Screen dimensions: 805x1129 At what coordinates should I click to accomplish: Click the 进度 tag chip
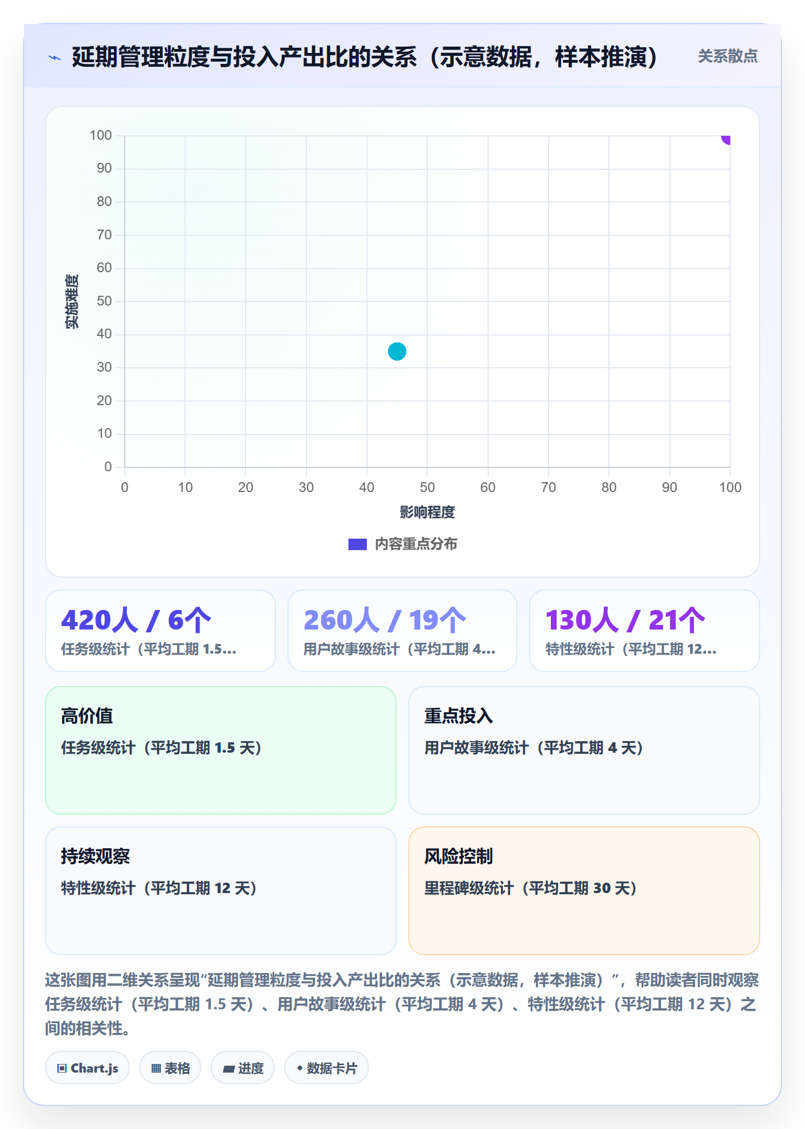(x=243, y=1068)
